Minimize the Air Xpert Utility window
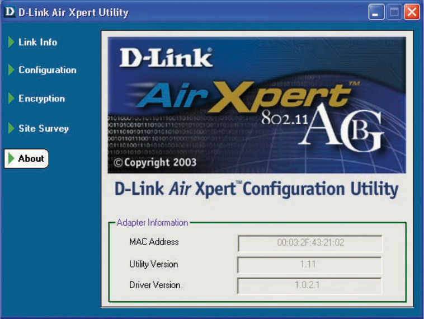 376,12
